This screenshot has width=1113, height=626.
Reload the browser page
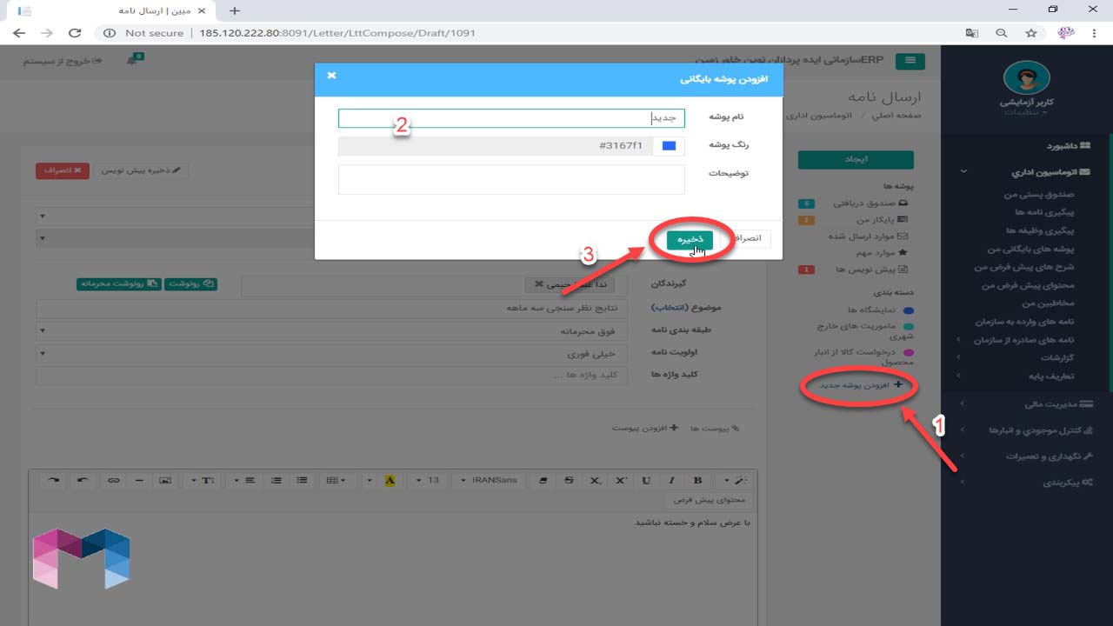tap(75, 33)
